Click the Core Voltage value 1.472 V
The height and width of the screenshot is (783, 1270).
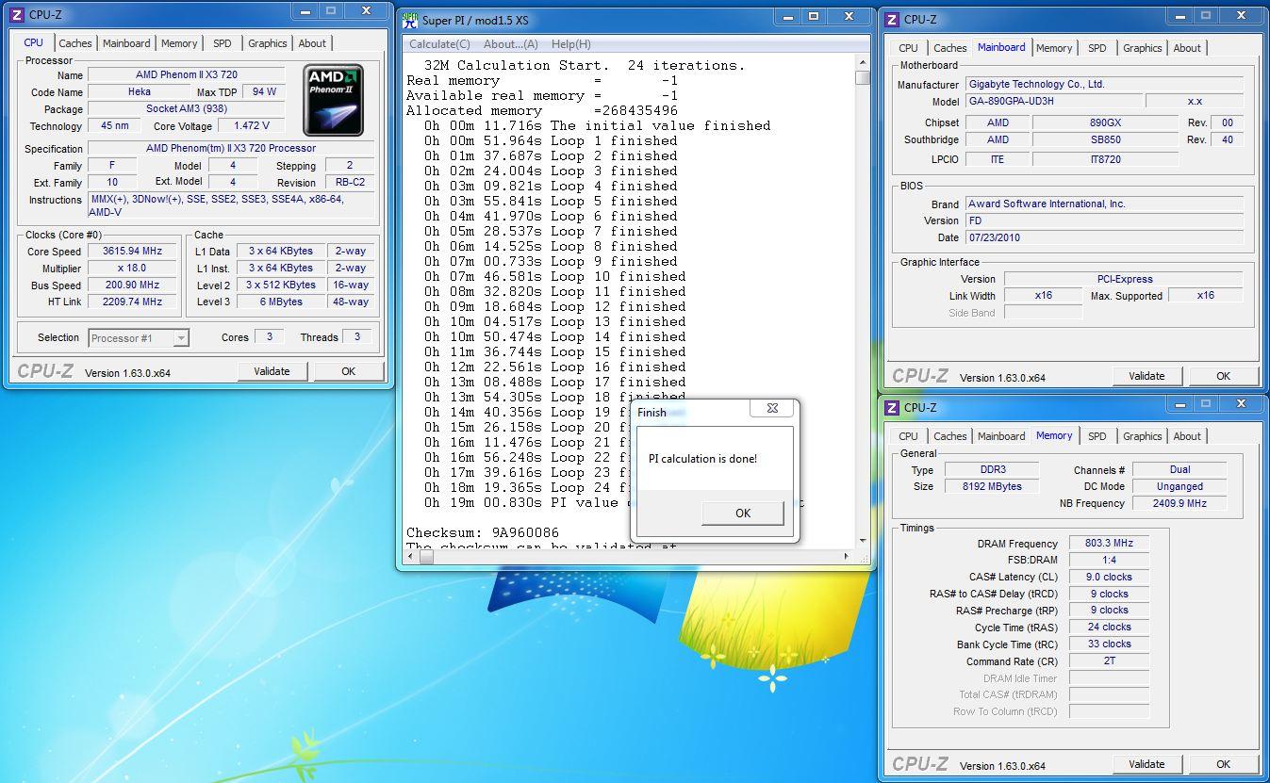pyautogui.click(x=251, y=125)
